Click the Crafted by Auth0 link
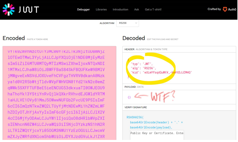This screenshot has height=142, width=238. (222, 9)
